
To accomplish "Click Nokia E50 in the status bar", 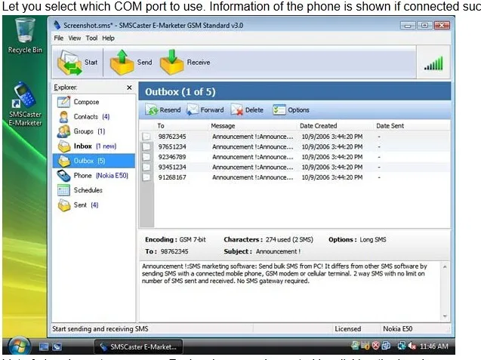I will [x=397, y=329].
